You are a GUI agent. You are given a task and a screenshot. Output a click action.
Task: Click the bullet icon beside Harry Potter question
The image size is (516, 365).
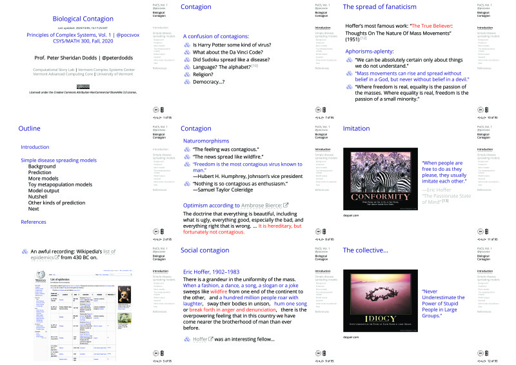(188, 46)
